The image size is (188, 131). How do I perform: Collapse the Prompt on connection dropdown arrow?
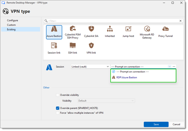tap(170, 66)
